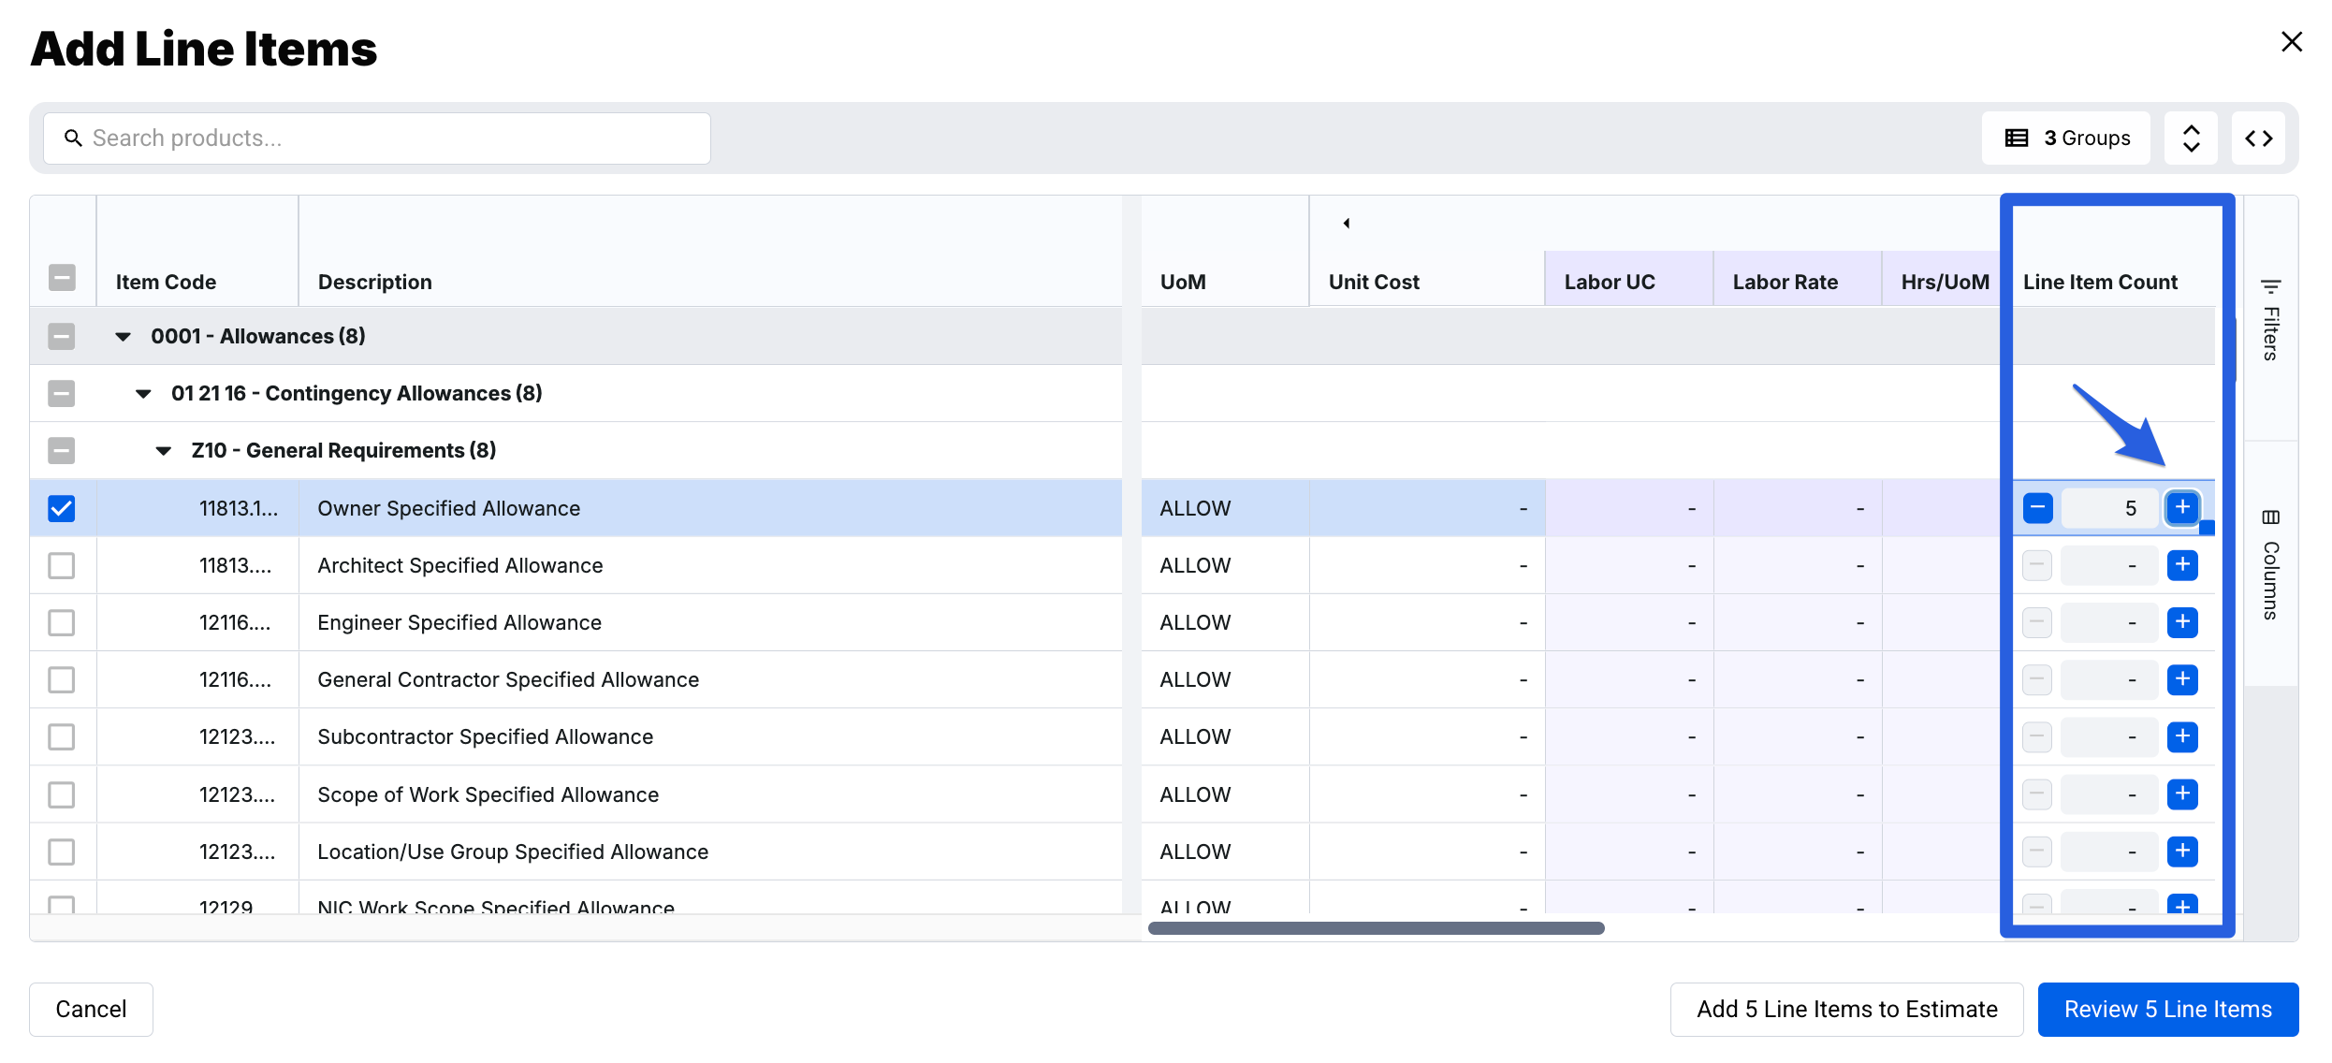
Task: Check the Engineer Specified Allowance checkbox
Action: [x=62, y=623]
